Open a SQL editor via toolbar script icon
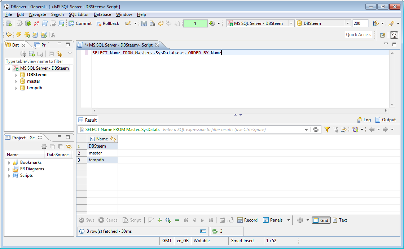Image resolution: width=404 pixels, height=249 pixels. (x=45, y=23)
